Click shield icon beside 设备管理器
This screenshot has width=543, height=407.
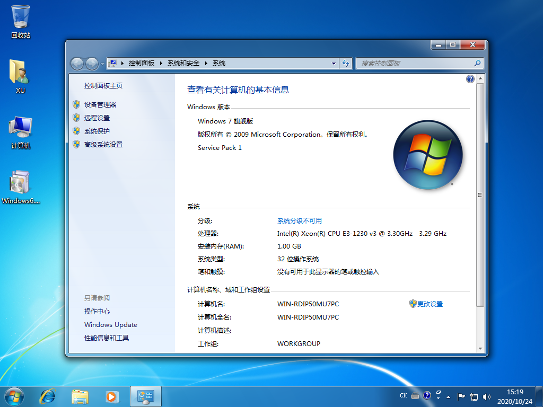[76, 104]
